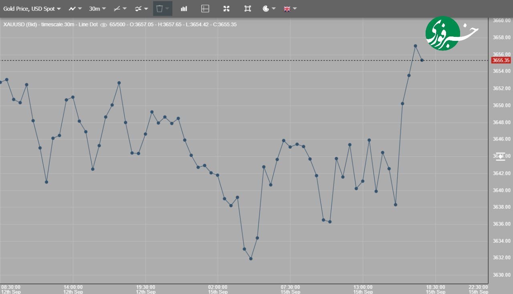513x294 pixels.
Task: Open the indicators/studies dropdown
Action: 141,8
